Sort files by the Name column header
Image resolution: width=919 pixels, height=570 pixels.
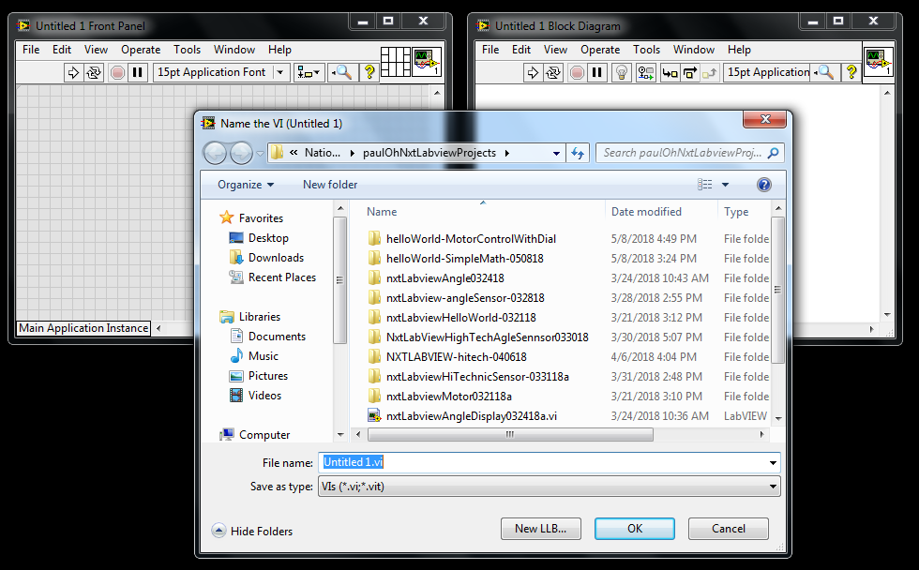point(382,212)
